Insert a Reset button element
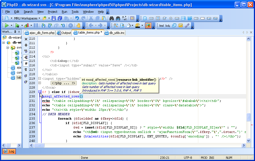This screenshot has height=161, width=255. pyautogui.click(x=215, y=18)
